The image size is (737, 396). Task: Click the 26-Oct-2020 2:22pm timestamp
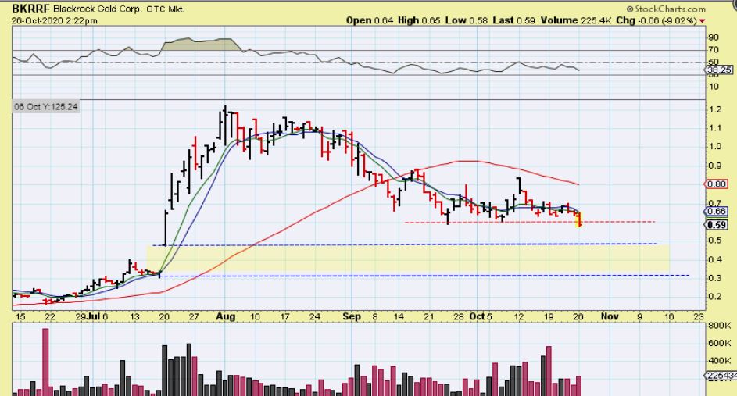pyautogui.click(x=55, y=20)
